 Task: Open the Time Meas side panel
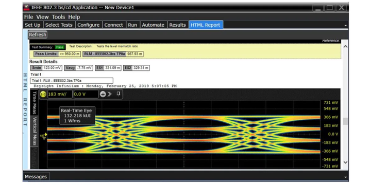pyautogui.click(x=35, y=103)
